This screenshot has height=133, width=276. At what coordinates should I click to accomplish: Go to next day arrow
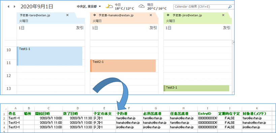click(14, 7)
